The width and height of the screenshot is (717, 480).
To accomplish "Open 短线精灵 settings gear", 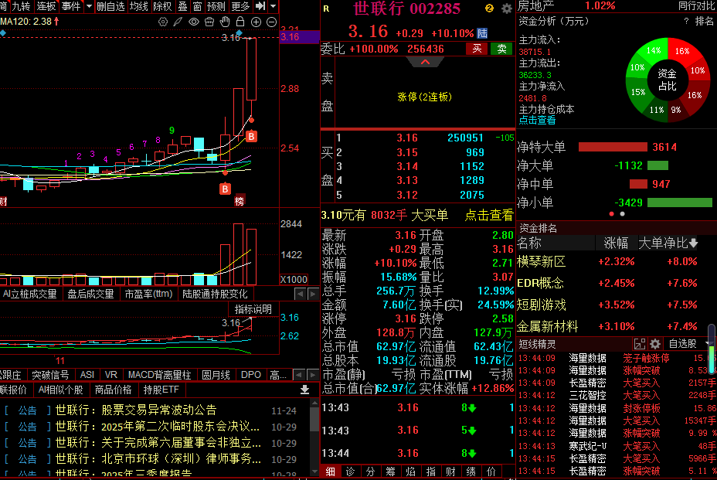I will [655, 344].
